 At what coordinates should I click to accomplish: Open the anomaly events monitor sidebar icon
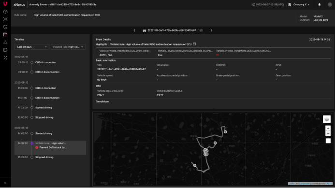pos(5,35)
